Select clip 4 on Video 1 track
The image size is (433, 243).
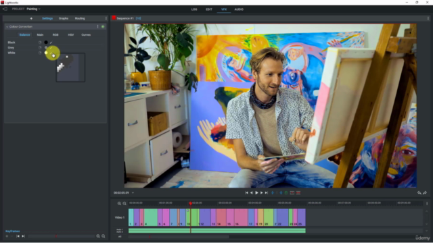coord(151,217)
